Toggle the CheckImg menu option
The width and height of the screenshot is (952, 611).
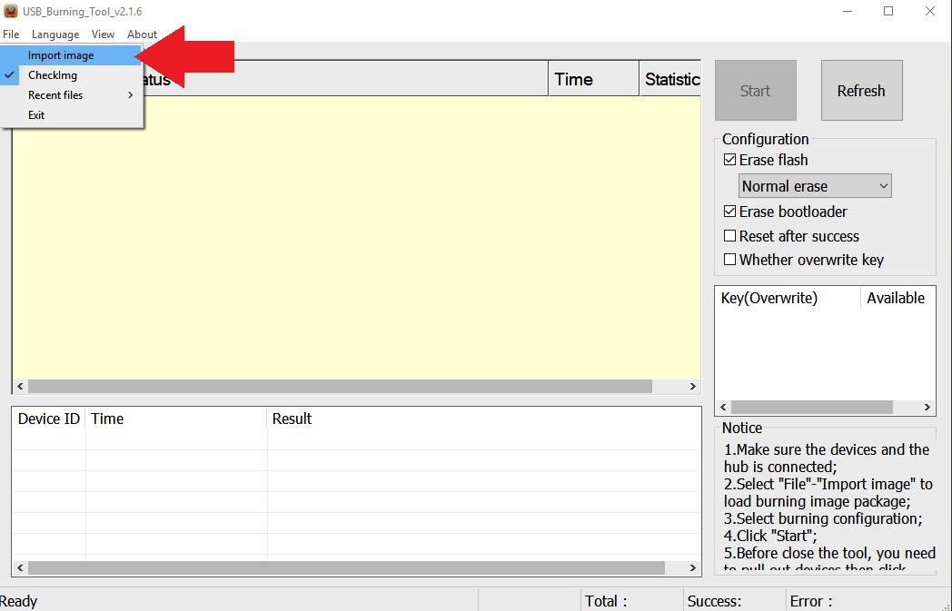tap(72, 75)
